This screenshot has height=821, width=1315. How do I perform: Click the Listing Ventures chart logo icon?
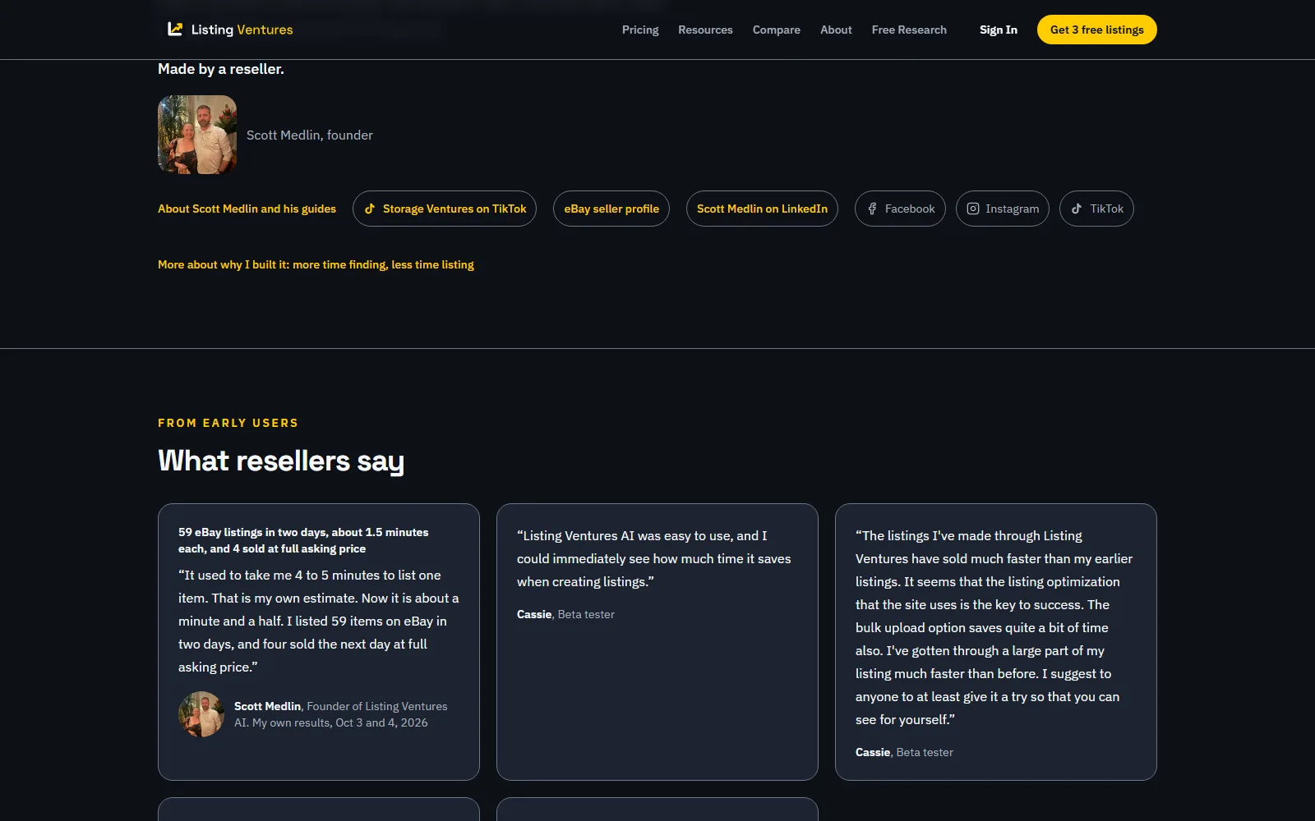175,30
